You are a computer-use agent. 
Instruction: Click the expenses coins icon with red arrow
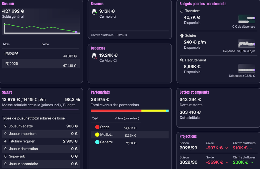click(95, 56)
